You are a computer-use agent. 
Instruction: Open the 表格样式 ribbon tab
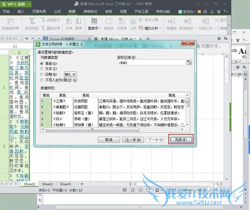[x=90, y=11]
